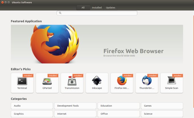Close the Ubuntu Software window
This screenshot has height=118, width=194.
point(2,2)
